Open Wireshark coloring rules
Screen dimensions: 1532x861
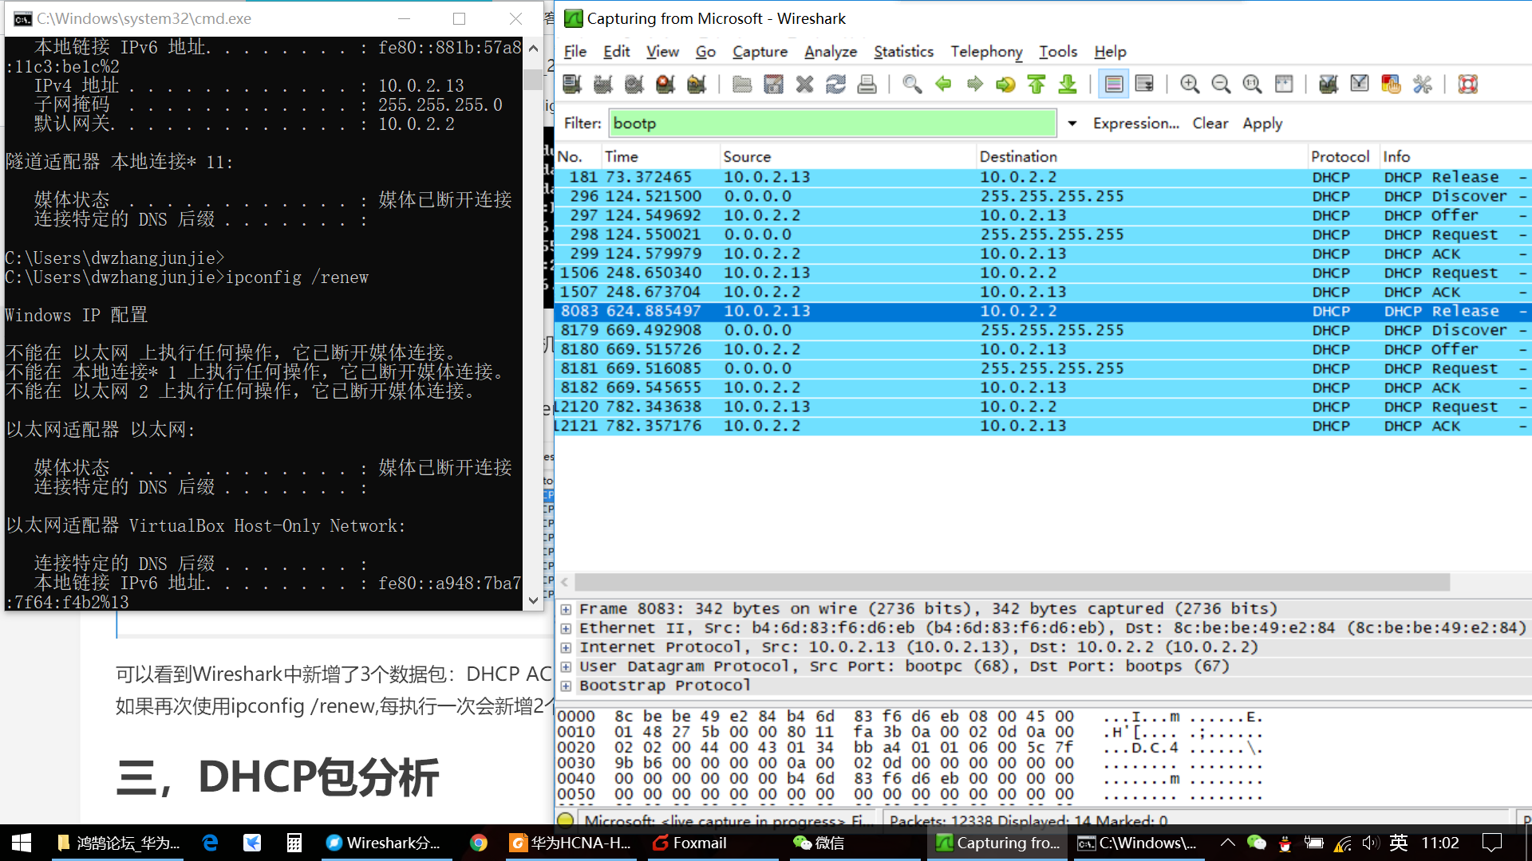(x=1391, y=84)
